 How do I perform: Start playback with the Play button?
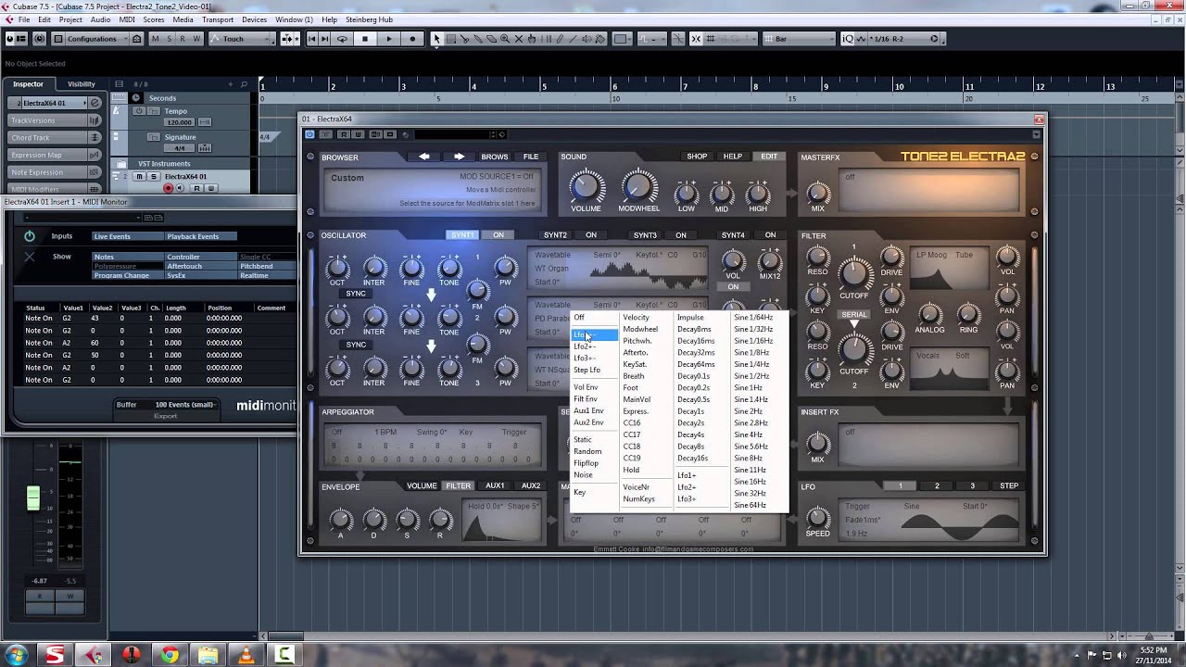pyautogui.click(x=388, y=39)
